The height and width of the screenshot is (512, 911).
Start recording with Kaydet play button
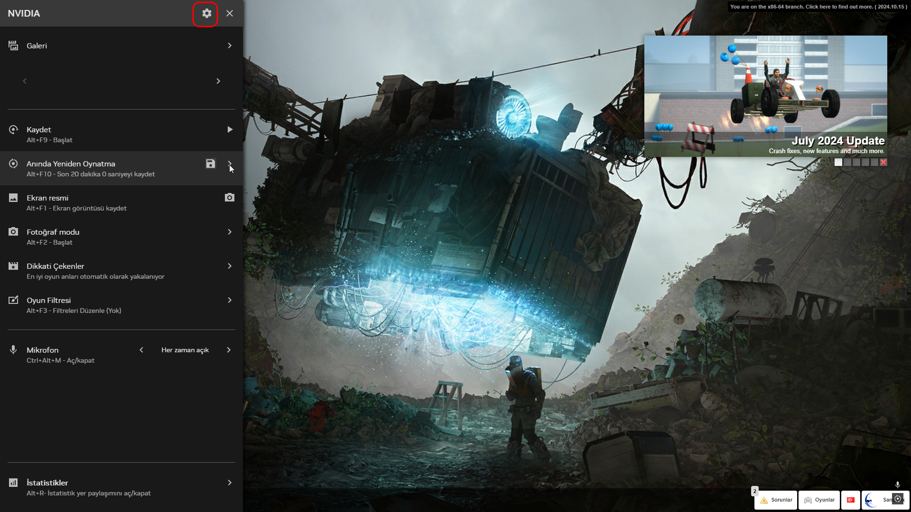(230, 129)
